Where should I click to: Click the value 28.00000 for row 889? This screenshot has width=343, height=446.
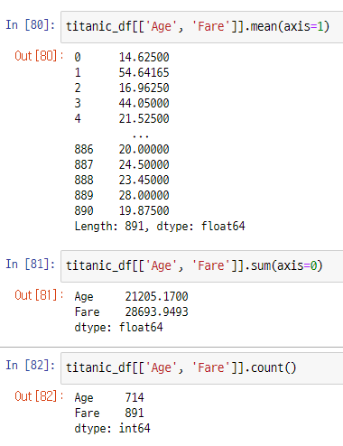pyautogui.click(x=144, y=195)
